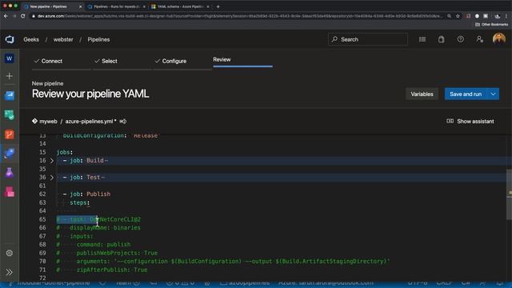Click line number 62 in gutter
Viewport: 512px width, 288px height.
(x=42, y=194)
